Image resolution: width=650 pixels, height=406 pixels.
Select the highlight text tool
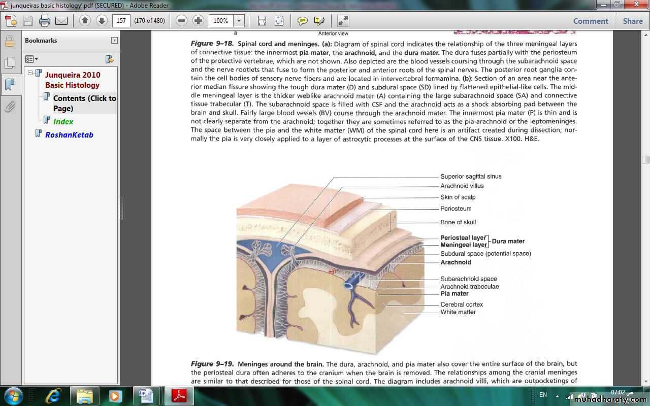(319, 21)
